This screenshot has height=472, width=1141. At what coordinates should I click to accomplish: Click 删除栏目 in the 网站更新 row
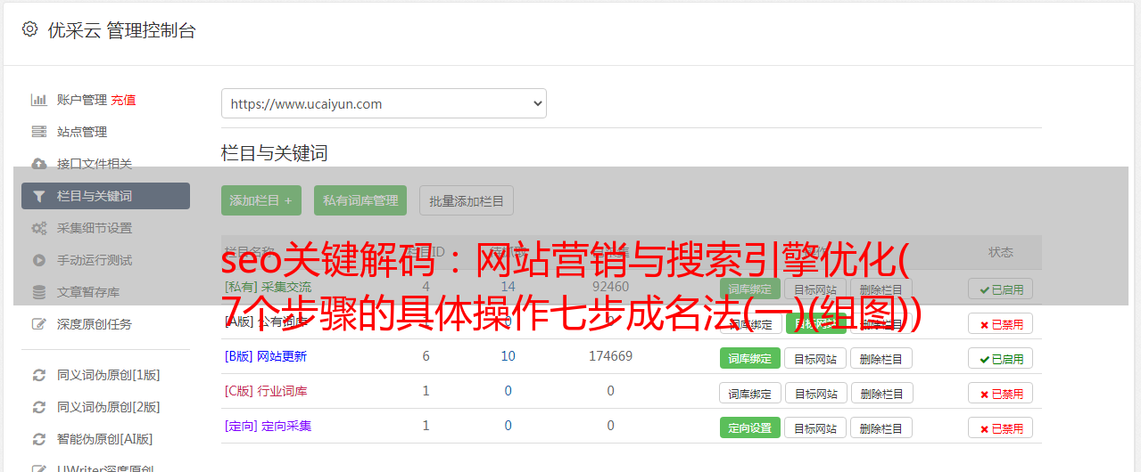tap(881, 358)
